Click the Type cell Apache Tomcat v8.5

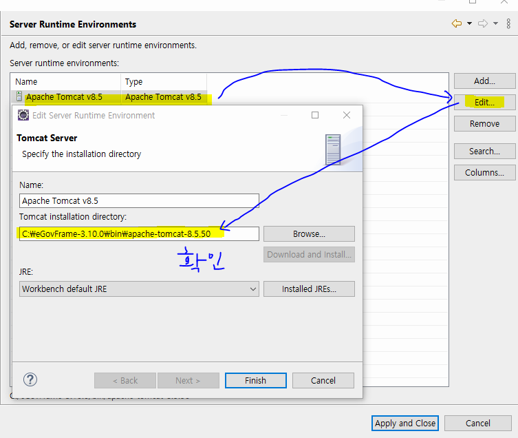163,97
